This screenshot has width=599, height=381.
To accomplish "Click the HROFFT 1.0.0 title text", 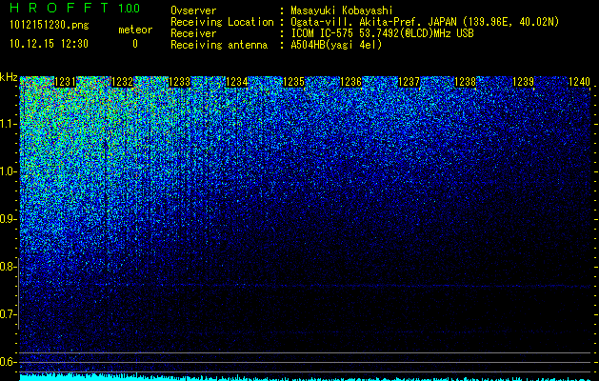I will point(75,8).
